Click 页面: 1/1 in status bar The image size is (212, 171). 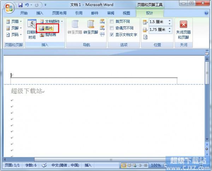coord(12,165)
